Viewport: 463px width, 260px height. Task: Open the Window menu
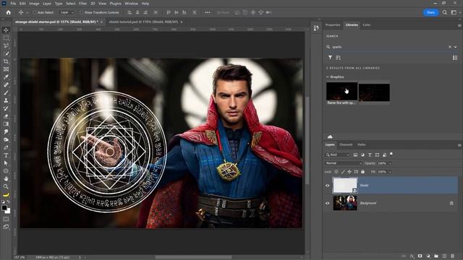[131, 4]
